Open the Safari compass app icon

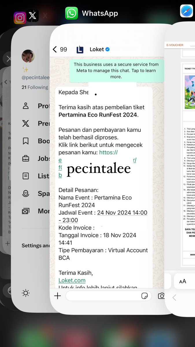coord(187,11)
